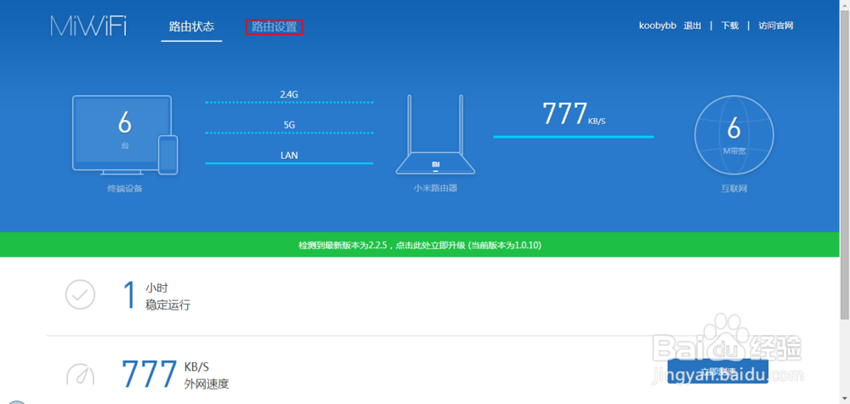Open the 下载 link
The image size is (850, 404).
(x=729, y=26)
